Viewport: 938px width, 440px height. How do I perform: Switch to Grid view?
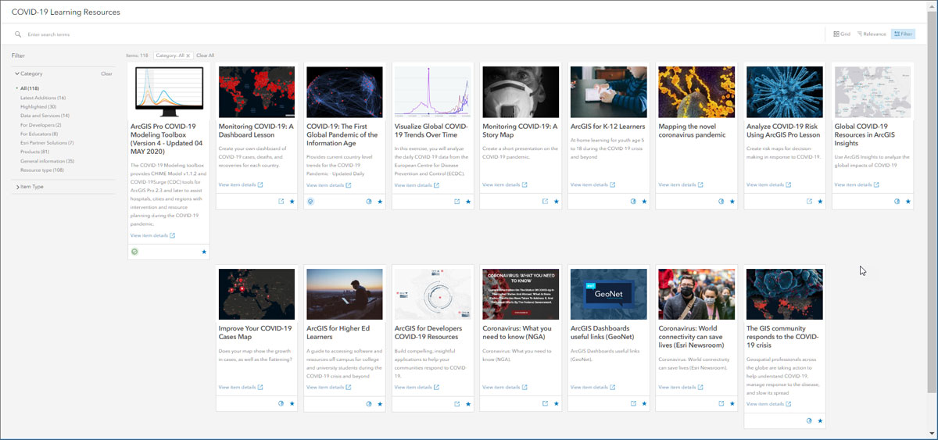(x=842, y=34)
